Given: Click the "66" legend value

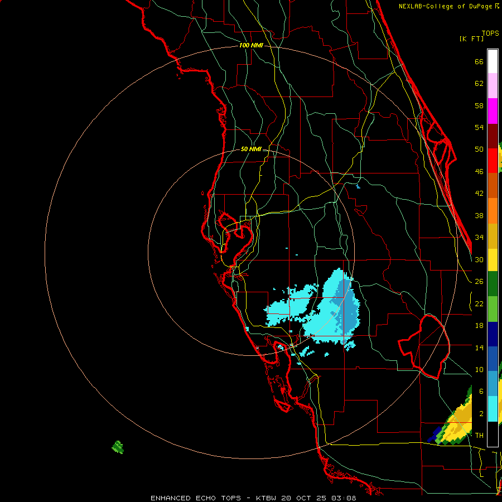Looking at the screenshot, I should coord(479,61).
